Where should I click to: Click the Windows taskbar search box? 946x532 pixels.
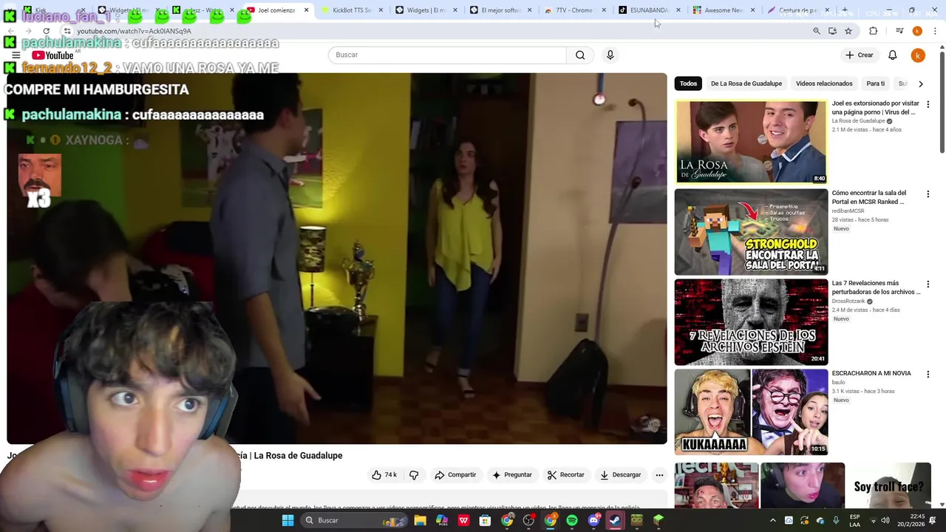coord(354,520)
